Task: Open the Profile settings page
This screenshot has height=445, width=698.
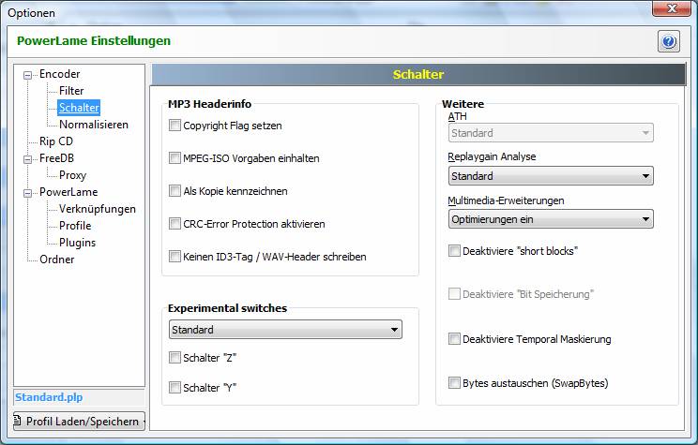Action: tap(75, 226)
